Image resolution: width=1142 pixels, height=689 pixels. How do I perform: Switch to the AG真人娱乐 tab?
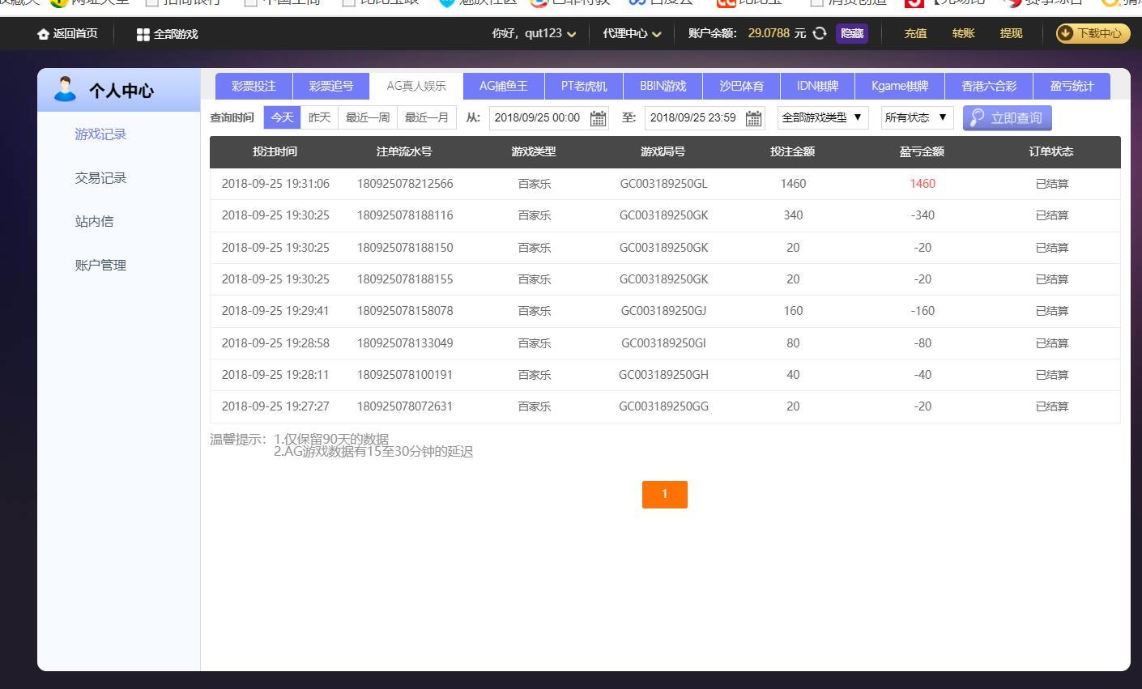click(x=416, y=86)
